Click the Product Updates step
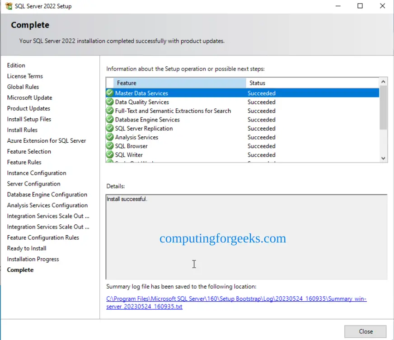394x340 pixels. (x=28, y=108)
